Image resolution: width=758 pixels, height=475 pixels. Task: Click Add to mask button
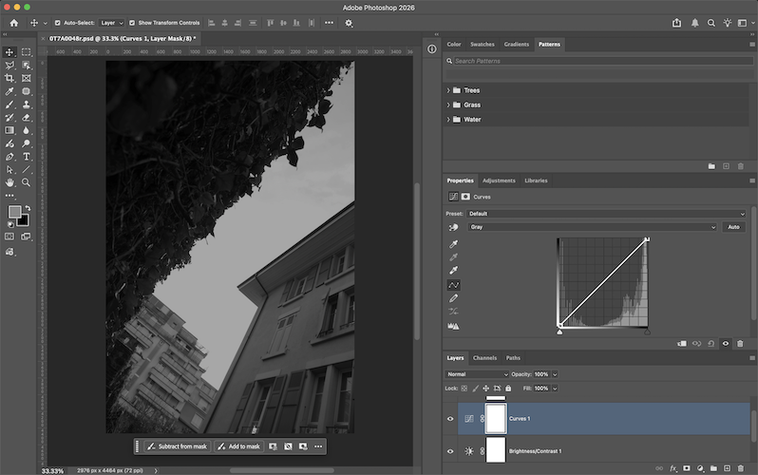(x=239, y=446)
